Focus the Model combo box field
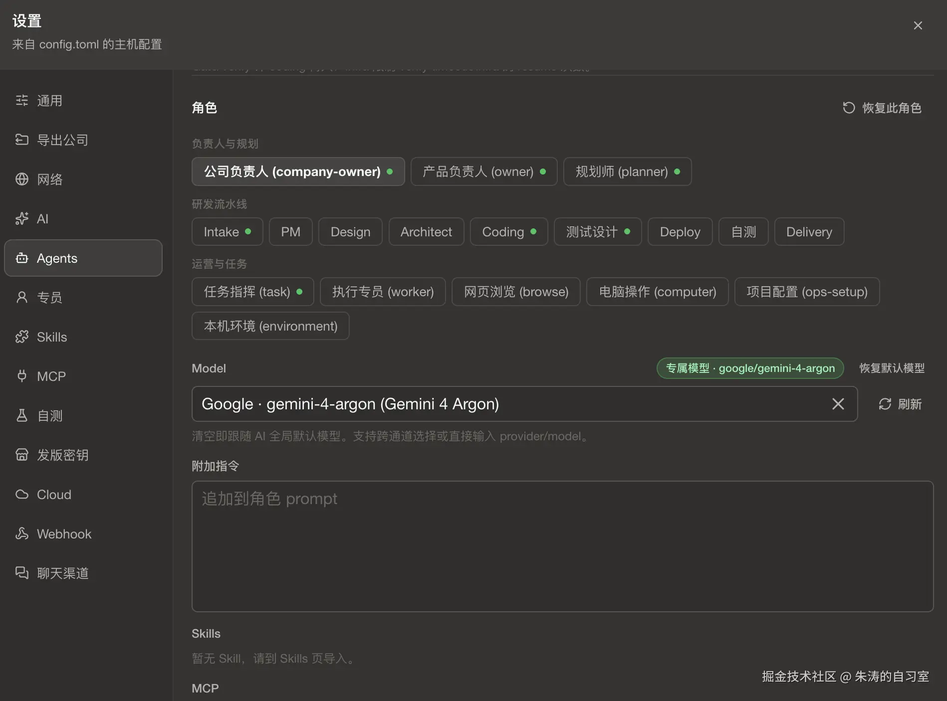 tap(525, 404)
